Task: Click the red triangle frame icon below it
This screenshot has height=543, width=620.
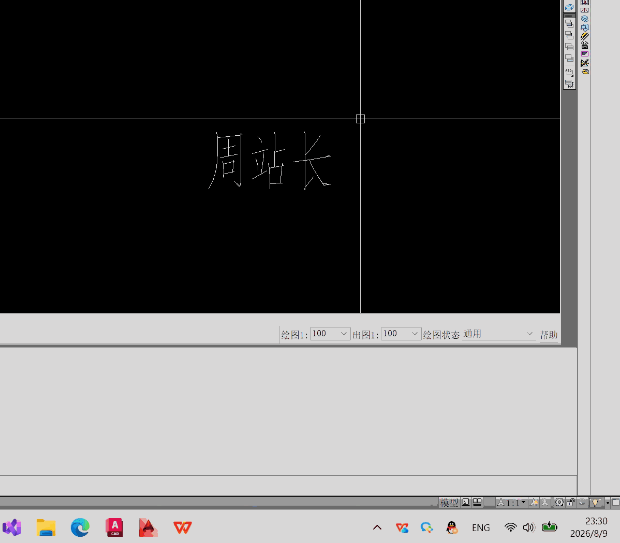Action: [585, 10]
